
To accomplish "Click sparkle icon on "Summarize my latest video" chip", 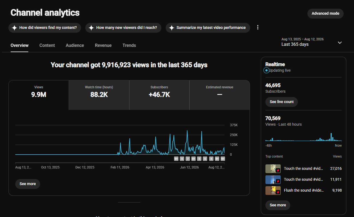I will click(x=172, y=28).
